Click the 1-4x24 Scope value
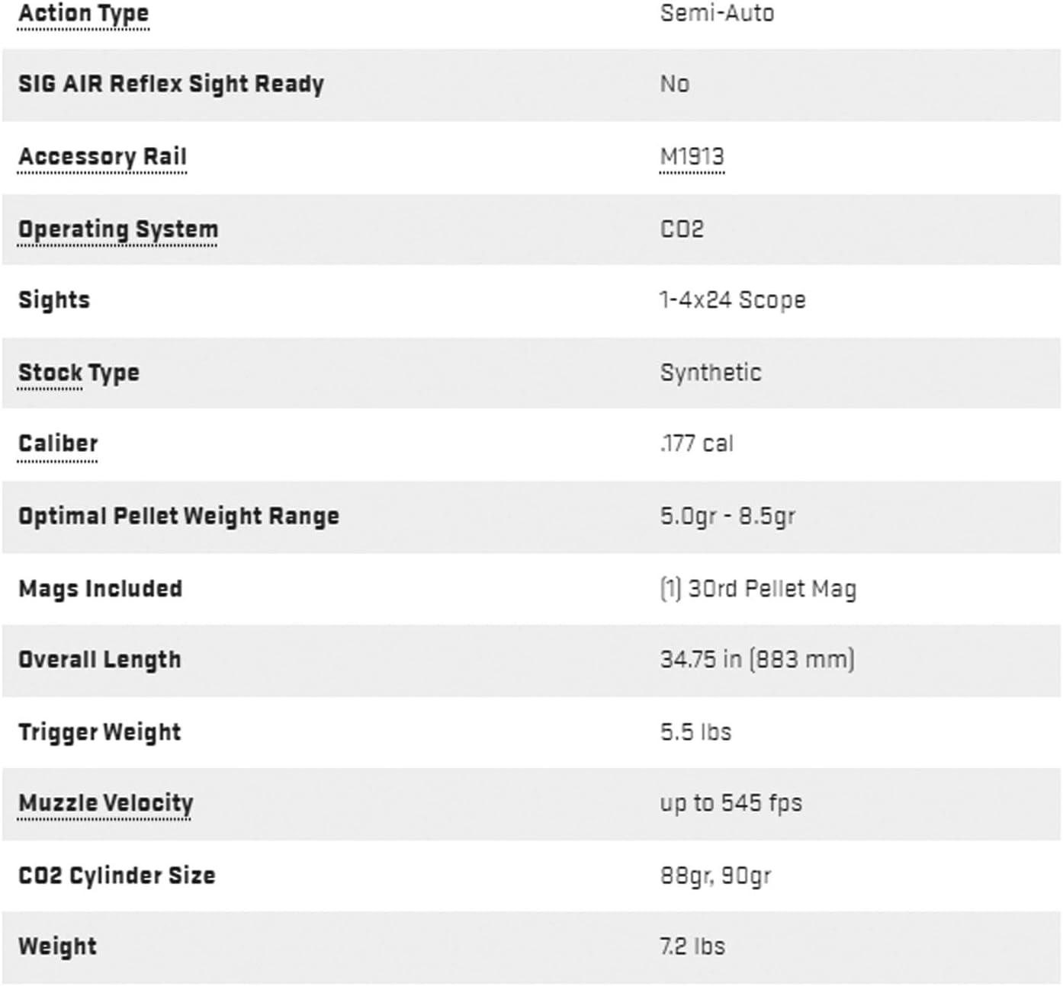Viewport: 1063px width, 986px height. point(732,300)
